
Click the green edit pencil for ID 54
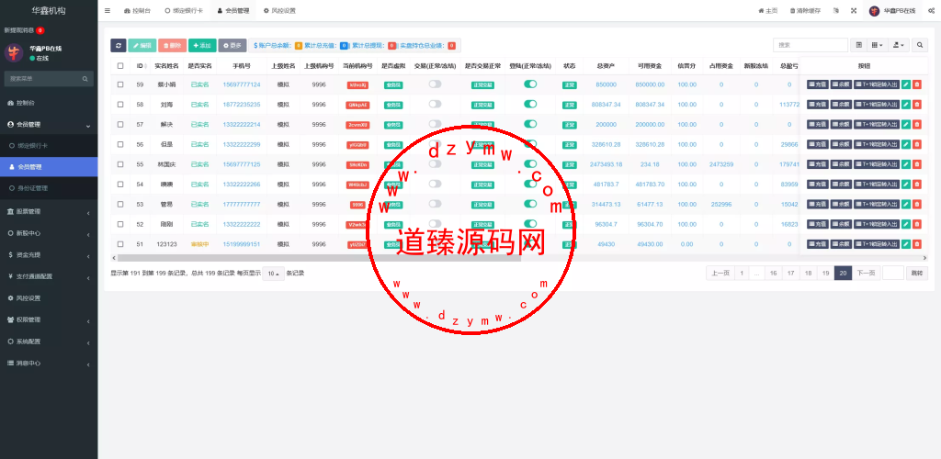tap(906, 185)
